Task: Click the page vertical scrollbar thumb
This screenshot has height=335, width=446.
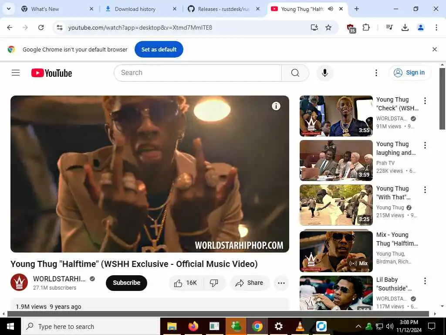Action: 442,99
